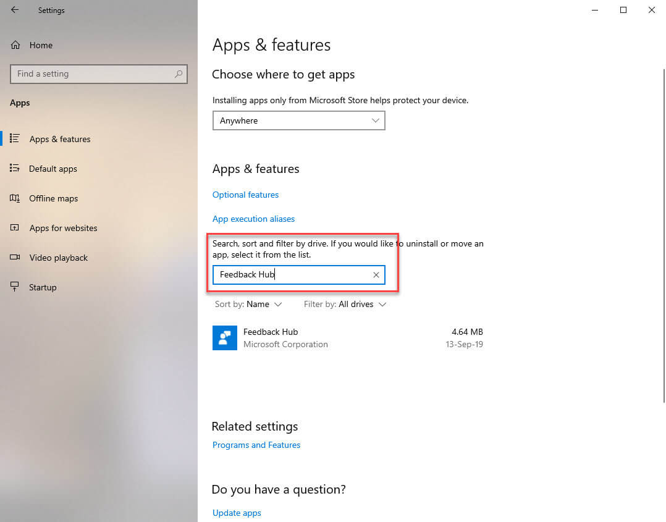This screenshot has height=522, width=666.
Task: Select the Apps & features sidebar icon
Action: 15,138
